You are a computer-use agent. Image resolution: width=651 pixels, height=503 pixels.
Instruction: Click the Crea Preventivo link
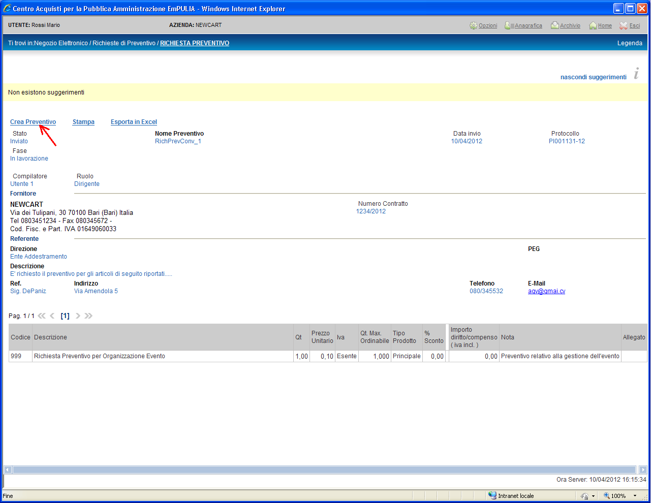tap(33, 122)
